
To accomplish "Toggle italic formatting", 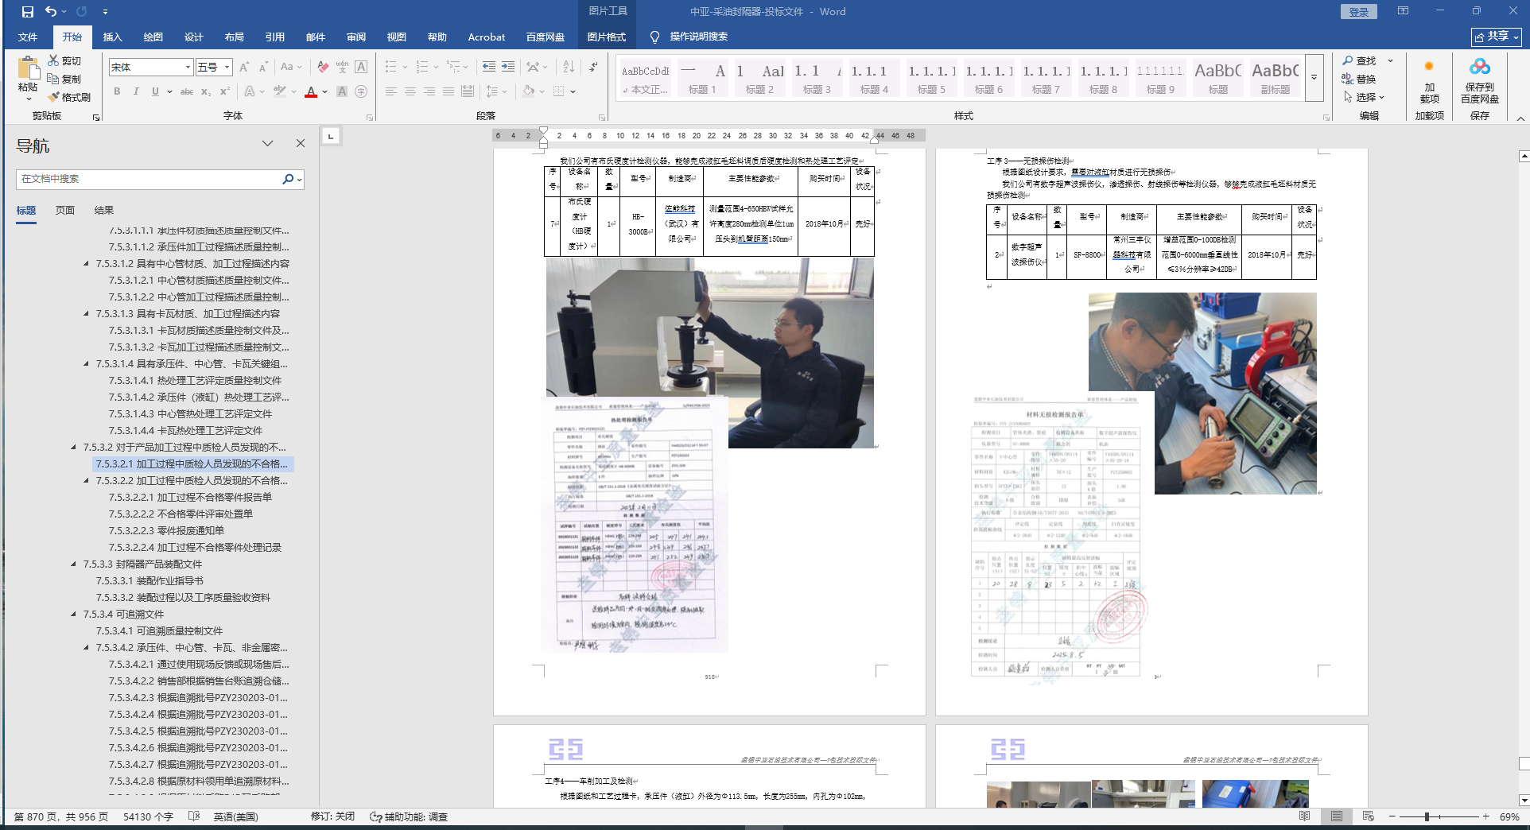I will point(136,92).
